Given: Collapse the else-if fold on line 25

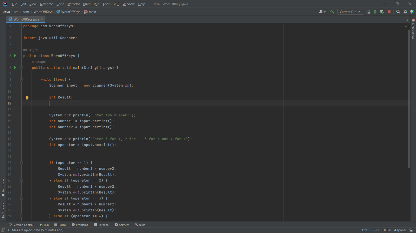Looking at the screenshot, I should click(x=22, y=180).
